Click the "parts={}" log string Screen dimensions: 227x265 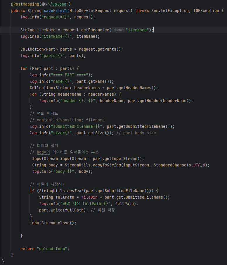pos(53,56)
